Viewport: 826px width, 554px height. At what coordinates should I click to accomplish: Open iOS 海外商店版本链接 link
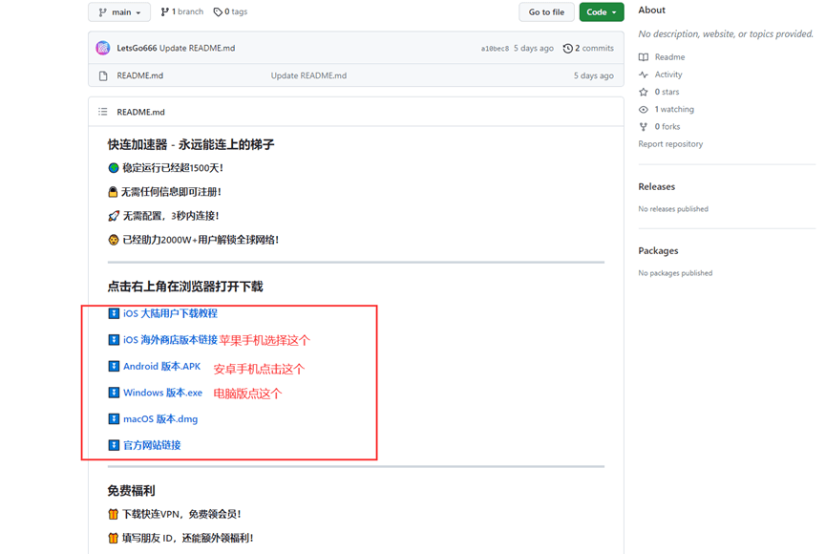point(170,340)
